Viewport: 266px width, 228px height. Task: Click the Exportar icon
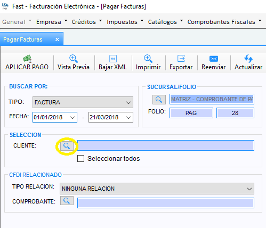coord(181,59)
